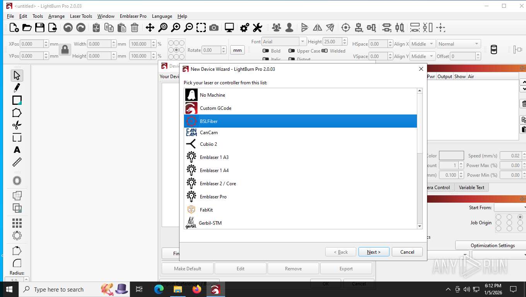Select the Rectangle drawing tool
This screenshot has width=526, height=297.
click(17, 100)
